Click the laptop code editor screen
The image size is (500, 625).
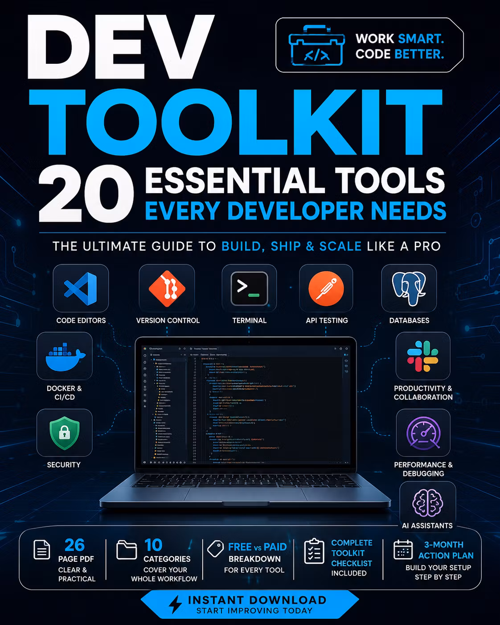[x=246, y=404]
